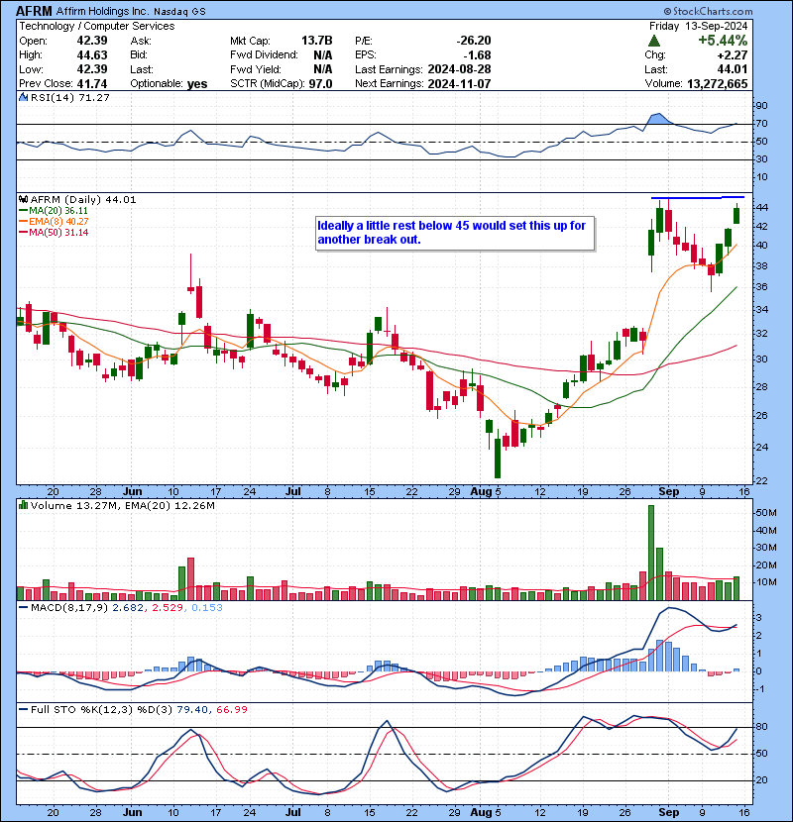The width and height of the screenshot is (793, 822).
Task: Click the Last price 44.01 in header
Action: [733, 69]
